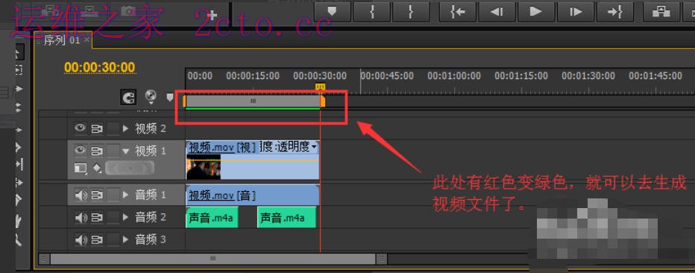
Task: Click the Lift button in transport bar
Action: coord(661,12)
